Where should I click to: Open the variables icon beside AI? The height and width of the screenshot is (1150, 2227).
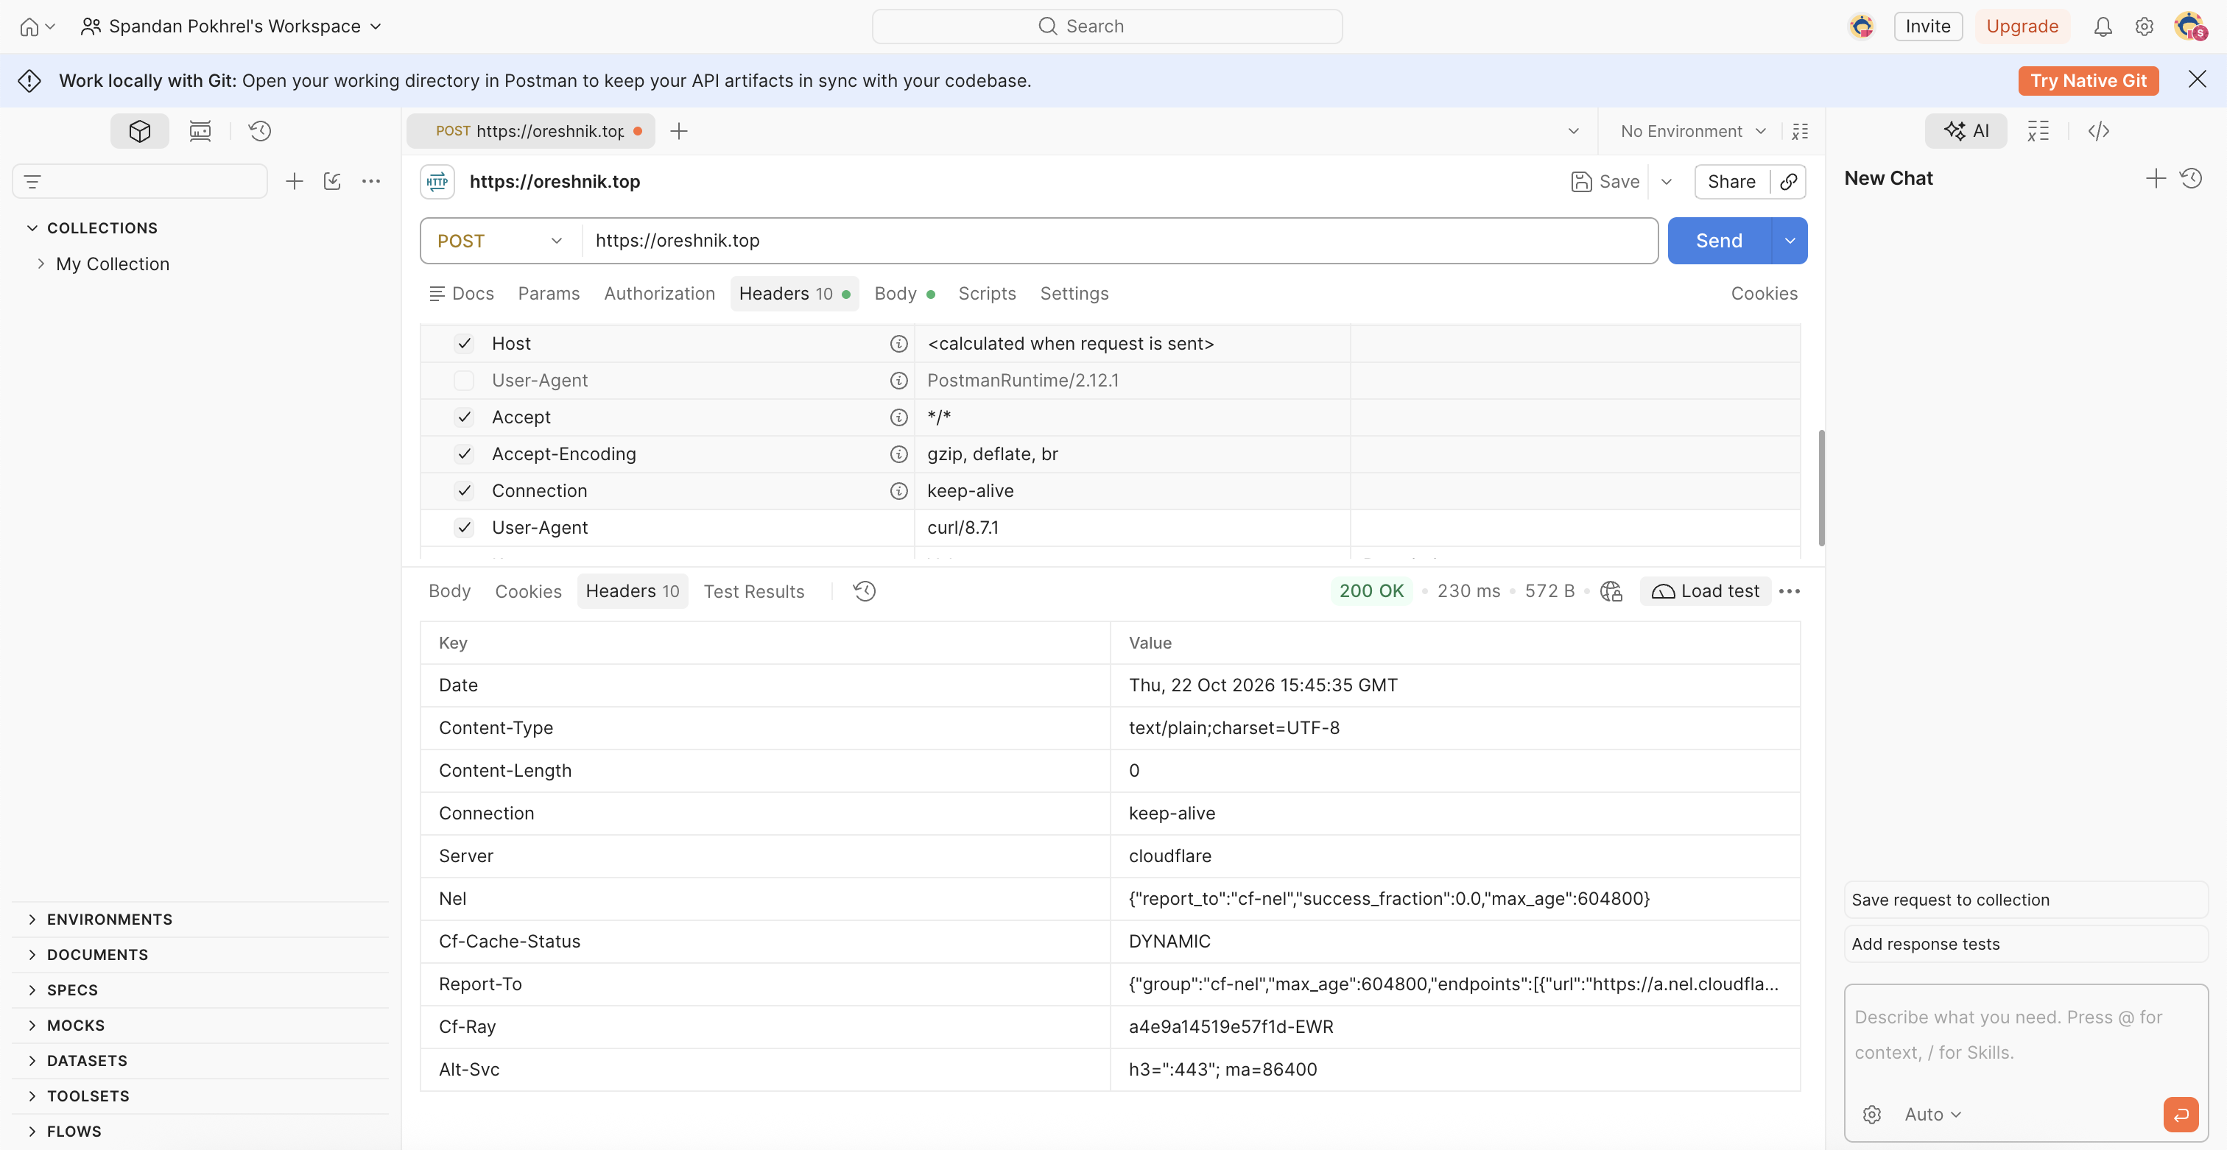pyautogui.click(x=2038, y=131)
